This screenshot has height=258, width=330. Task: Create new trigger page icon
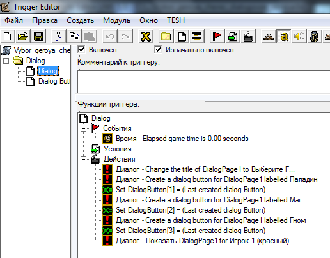(x=182, y=36)
